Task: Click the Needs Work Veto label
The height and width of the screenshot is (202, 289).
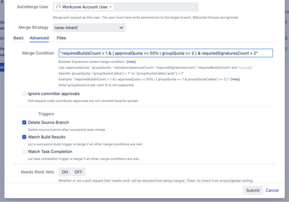Action: 38,172
